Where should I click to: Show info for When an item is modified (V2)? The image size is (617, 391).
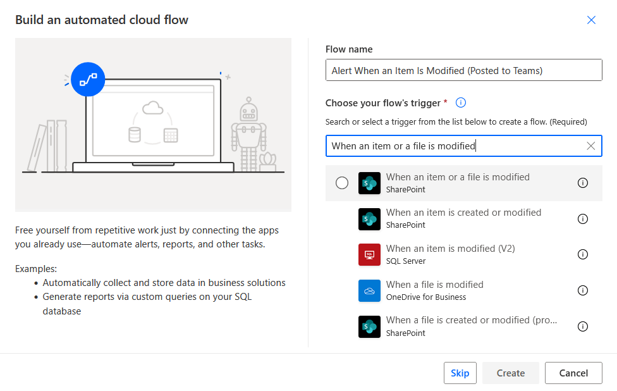[582, 255]
